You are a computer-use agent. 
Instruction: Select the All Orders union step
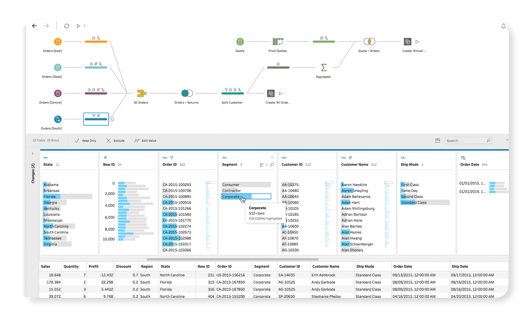coord(141,93)
